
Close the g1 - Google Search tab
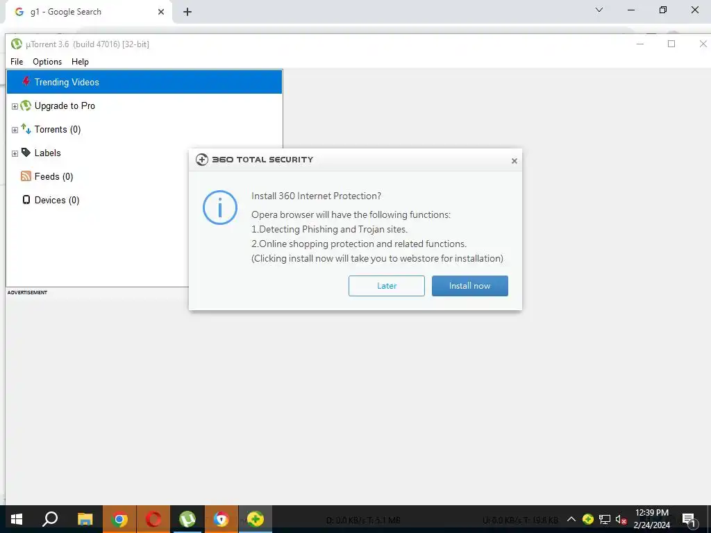[161, 12]
